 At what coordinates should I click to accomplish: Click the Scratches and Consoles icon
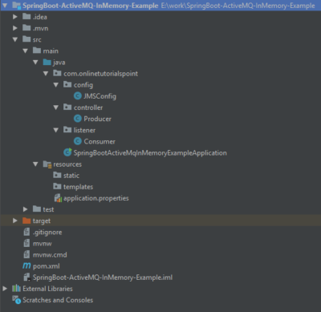pyautogui.click(x=16, y=300)
